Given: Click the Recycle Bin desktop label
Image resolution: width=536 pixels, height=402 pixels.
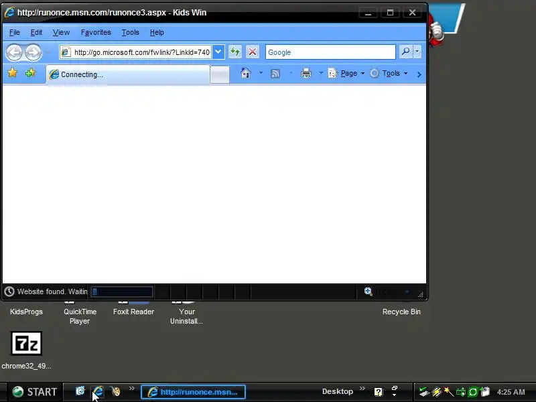Looking at the screenshot, I should click(x=401, y=312).
